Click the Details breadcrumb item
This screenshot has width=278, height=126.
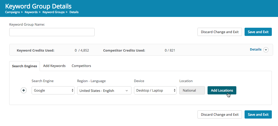[74, 12]
